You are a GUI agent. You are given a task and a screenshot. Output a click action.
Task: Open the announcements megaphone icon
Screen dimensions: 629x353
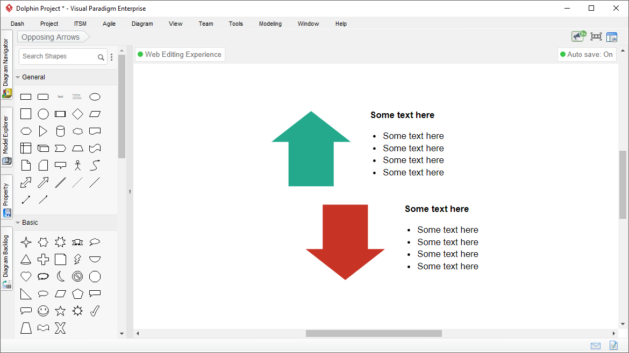pyautogui.click(x=578, y=36)
